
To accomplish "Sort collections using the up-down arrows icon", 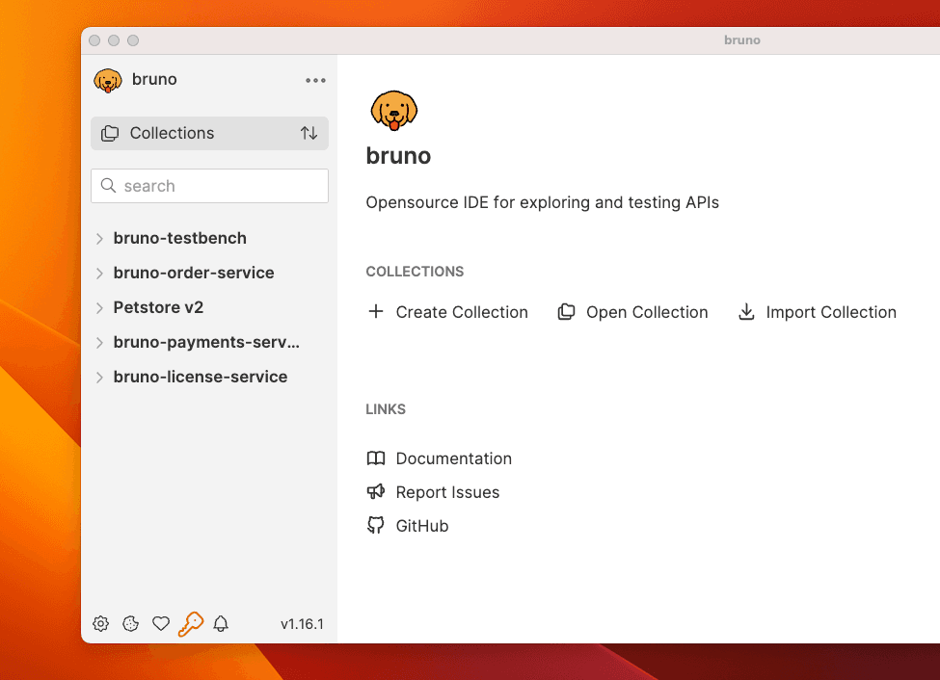I will coord(309,133).
